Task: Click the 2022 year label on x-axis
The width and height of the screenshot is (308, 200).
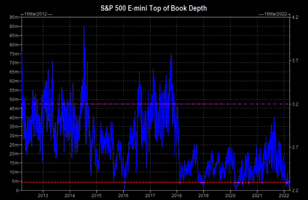Action: click(x=284, y=196)
